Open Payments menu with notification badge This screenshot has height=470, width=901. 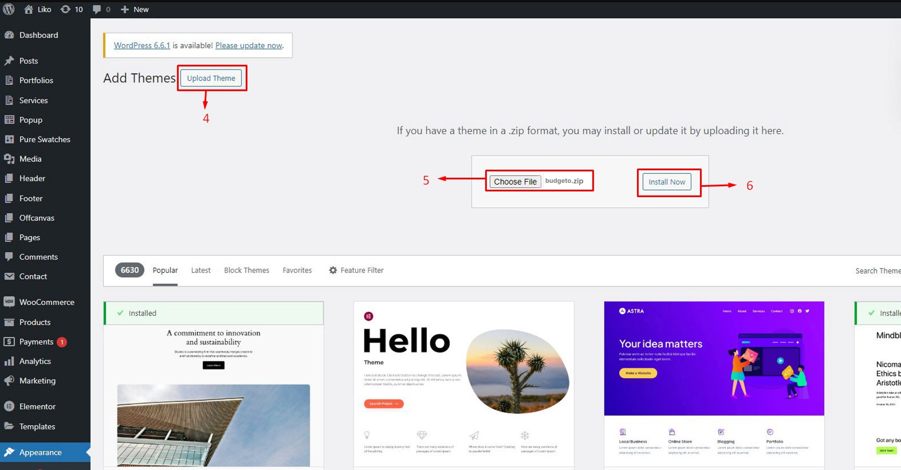click(x=36, y=342)
